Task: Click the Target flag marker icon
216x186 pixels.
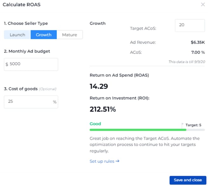Action: click(183, 125)
